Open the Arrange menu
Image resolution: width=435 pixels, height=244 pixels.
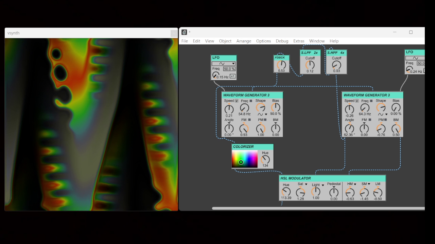pyautogui.click(x=244, y=41)
